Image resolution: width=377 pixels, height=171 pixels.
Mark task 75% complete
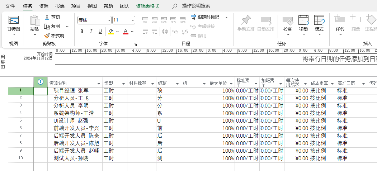coord(173,20)
